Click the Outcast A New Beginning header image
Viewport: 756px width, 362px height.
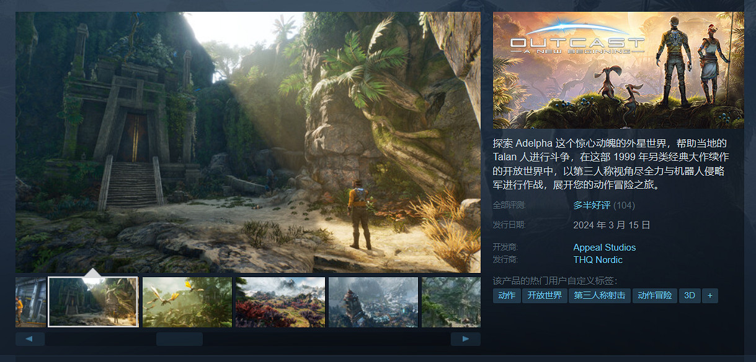pos(618,70)
